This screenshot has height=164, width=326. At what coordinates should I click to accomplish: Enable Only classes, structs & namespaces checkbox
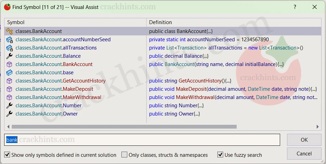pos(124,155)
